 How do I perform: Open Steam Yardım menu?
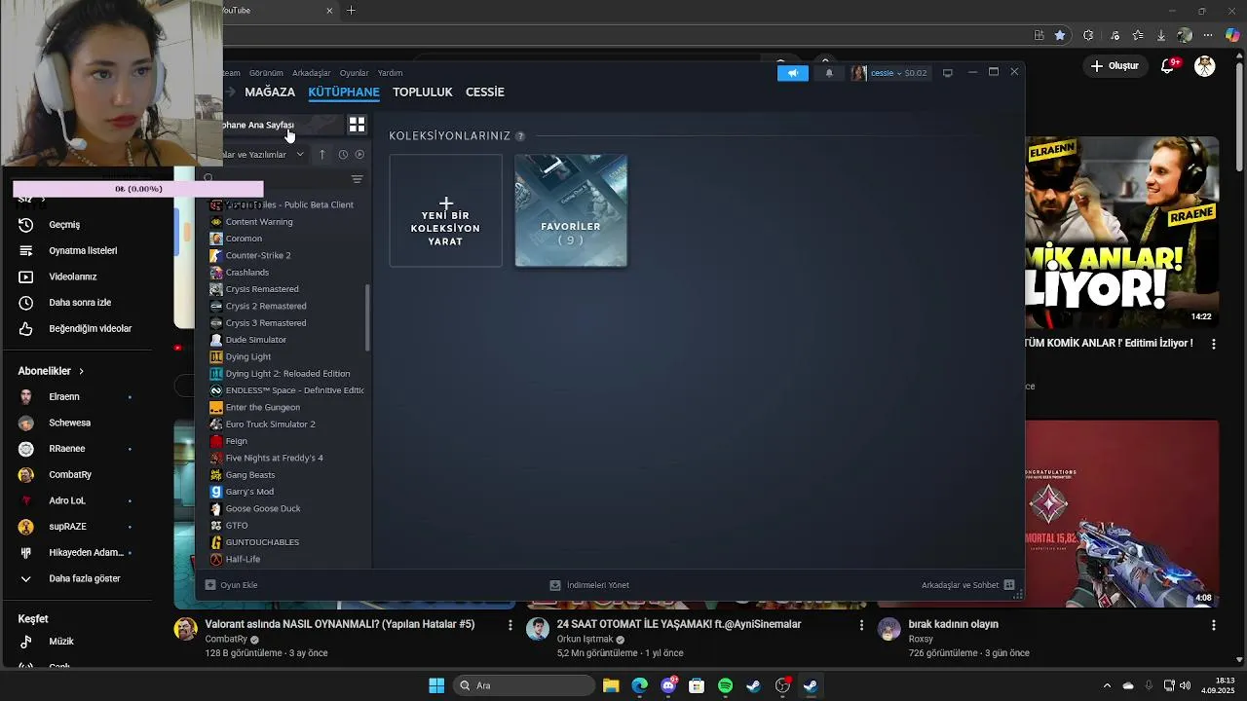tap(390, 73)
